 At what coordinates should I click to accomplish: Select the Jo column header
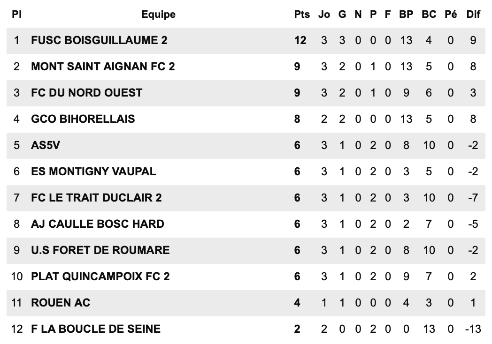click(324, 15)
